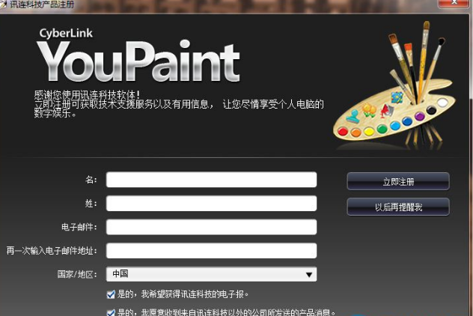Click the 名 input field

pyautogui.click(x=211, y=180)
